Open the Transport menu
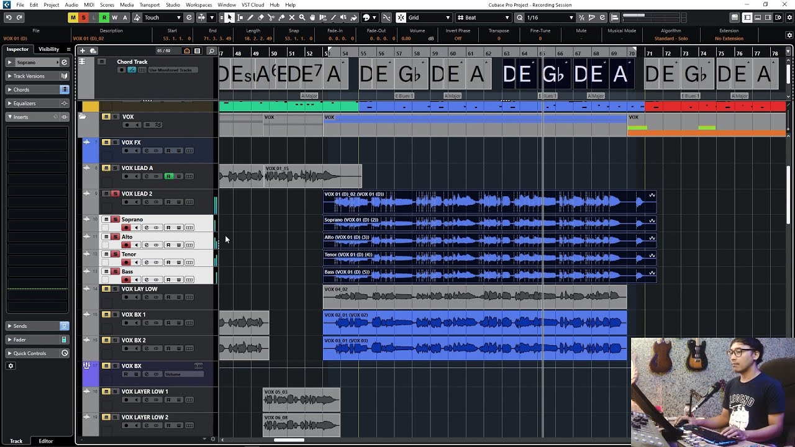 click(x=150, y=5)
